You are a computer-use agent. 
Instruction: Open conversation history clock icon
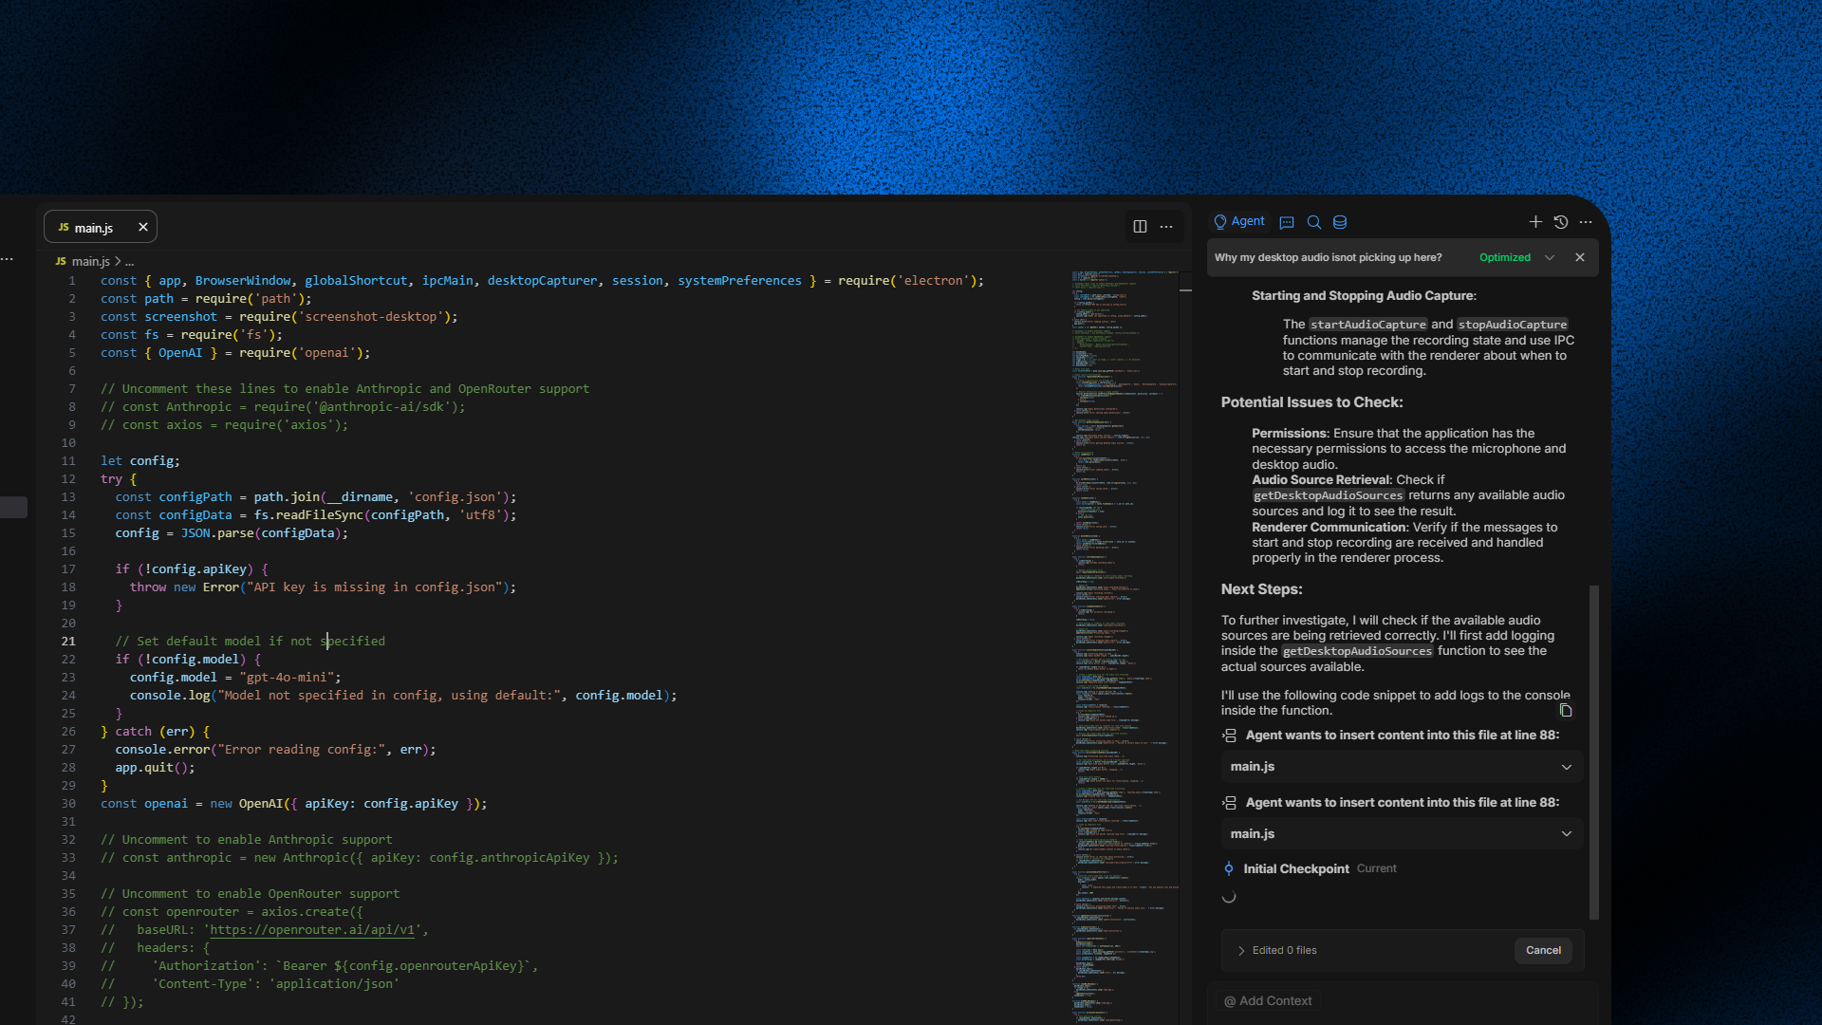tap(1561, 221)
